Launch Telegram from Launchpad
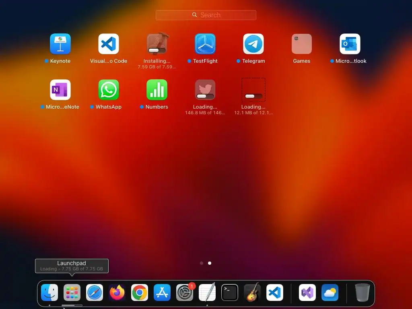 (253, 43)
